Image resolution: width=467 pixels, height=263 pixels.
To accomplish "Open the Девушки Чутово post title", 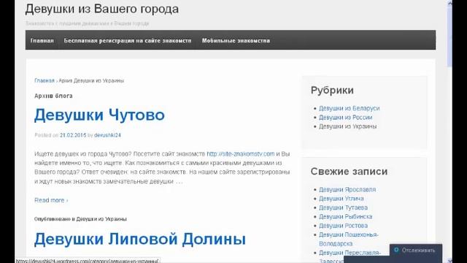I will pos(99,115).
